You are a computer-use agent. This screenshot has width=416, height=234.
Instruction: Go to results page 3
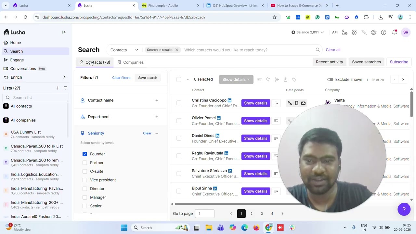tap(262, 214)
